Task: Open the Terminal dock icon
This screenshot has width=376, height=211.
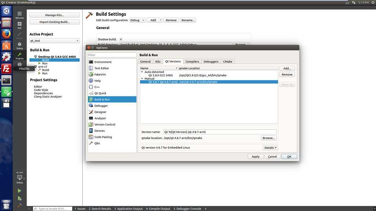Action: (x=6, y=80)
